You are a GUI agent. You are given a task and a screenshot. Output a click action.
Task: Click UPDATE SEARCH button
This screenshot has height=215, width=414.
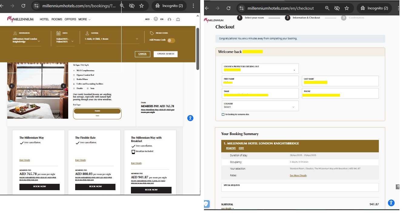165,54
